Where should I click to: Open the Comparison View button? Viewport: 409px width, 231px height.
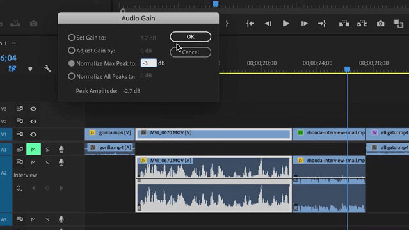click(398, 24)
